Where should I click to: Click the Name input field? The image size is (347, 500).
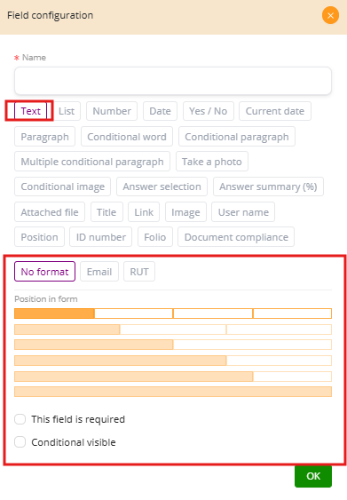click(173, 81)
